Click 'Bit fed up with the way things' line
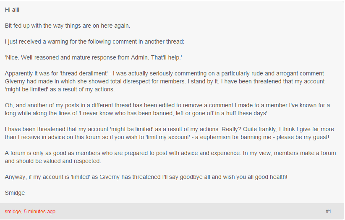 [67, 26]
